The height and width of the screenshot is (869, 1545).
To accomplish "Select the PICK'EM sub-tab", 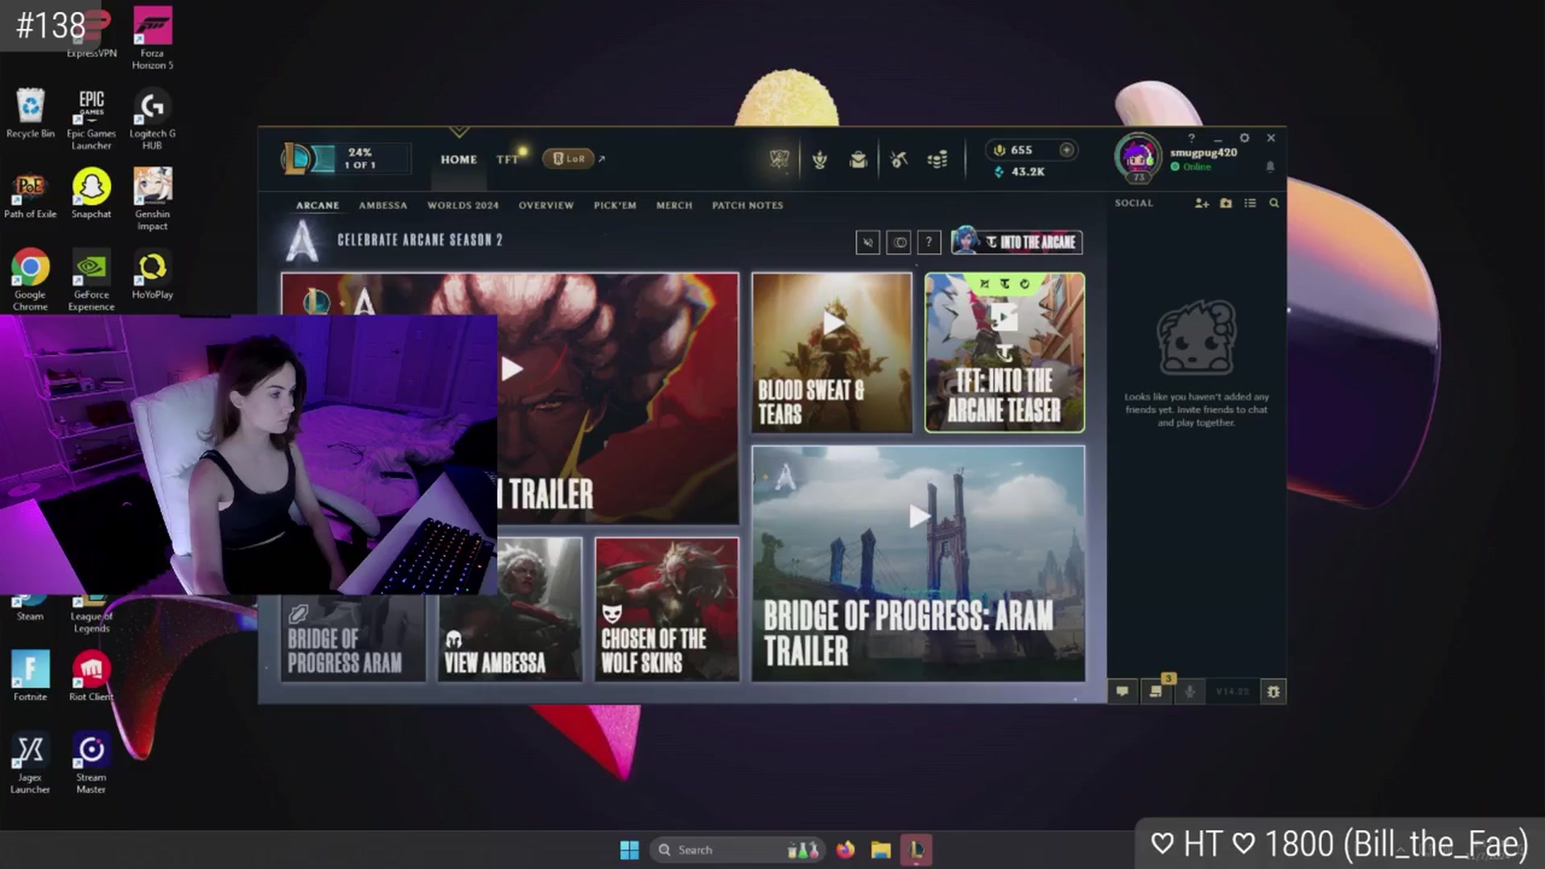I will [615, 205].
